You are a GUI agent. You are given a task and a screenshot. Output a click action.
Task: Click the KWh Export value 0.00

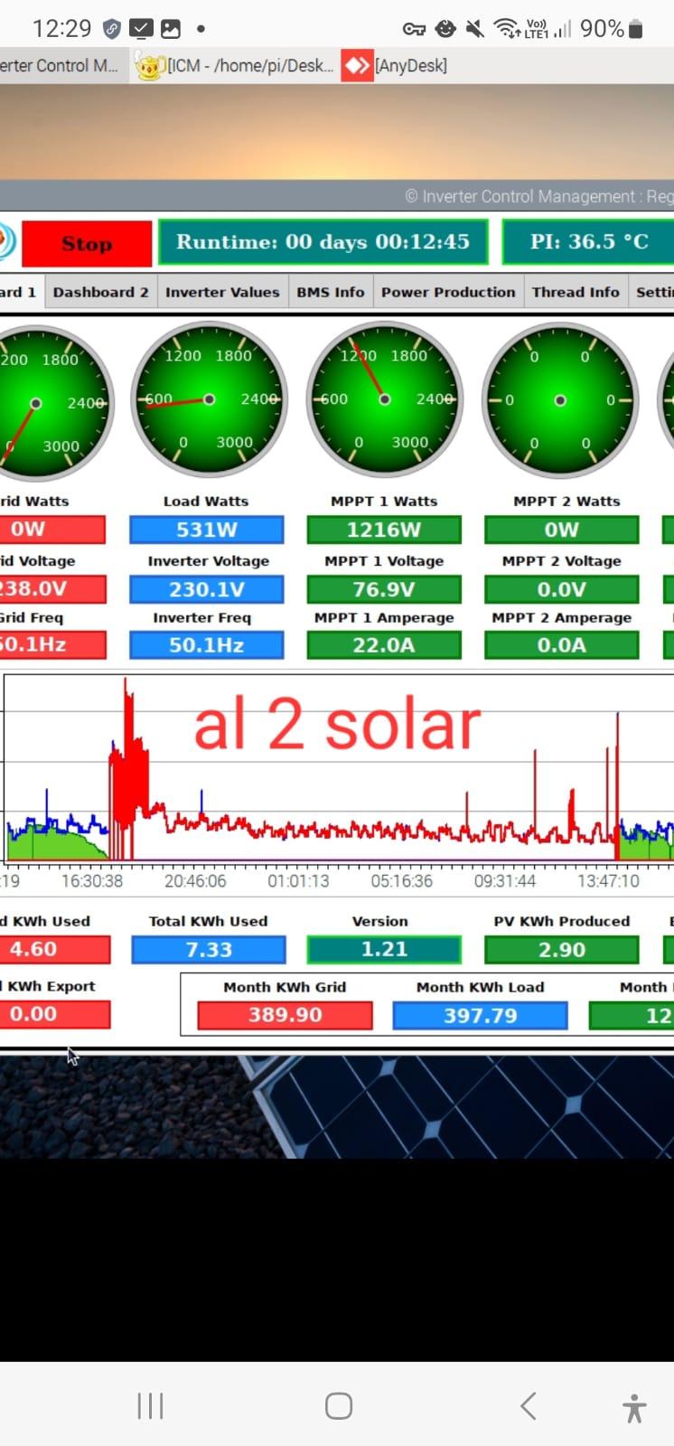click(54, 1014)
